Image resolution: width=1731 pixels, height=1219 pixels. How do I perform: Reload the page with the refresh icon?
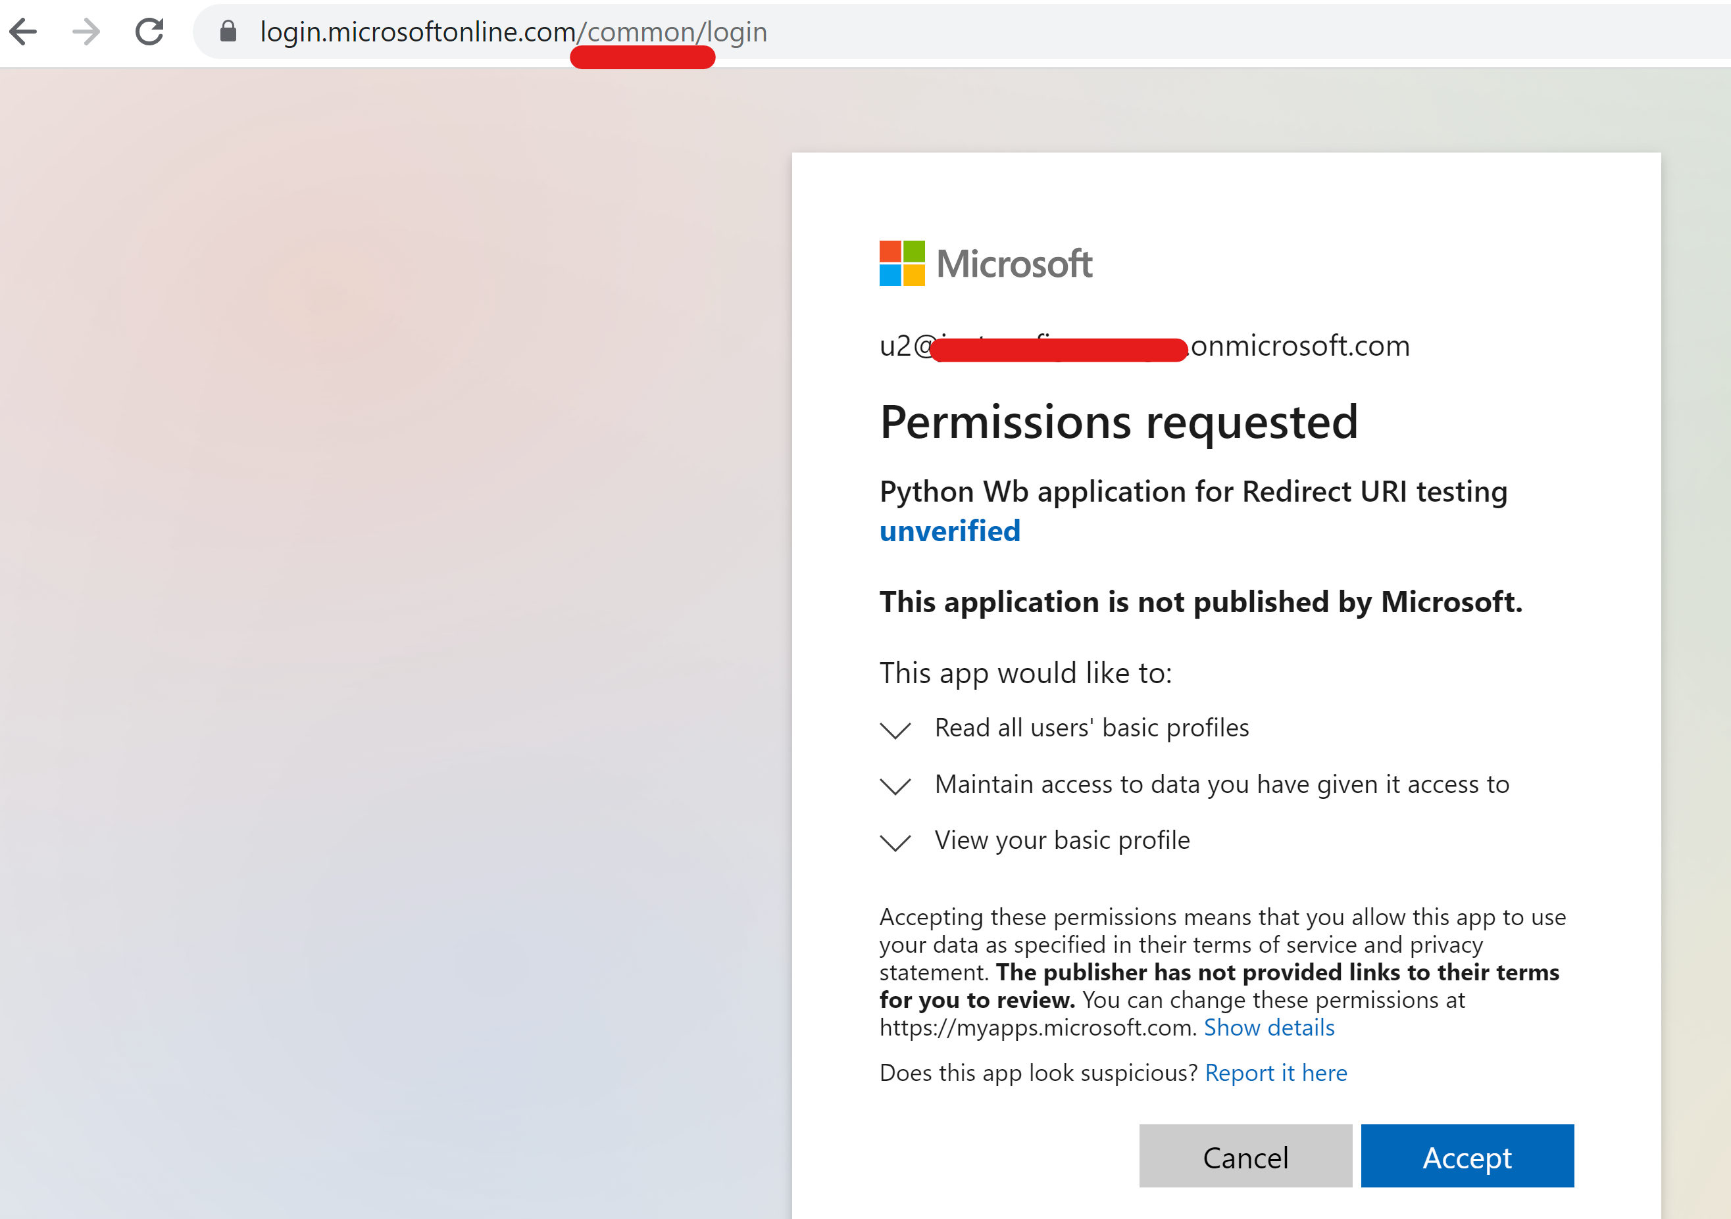tap(149, 32)
